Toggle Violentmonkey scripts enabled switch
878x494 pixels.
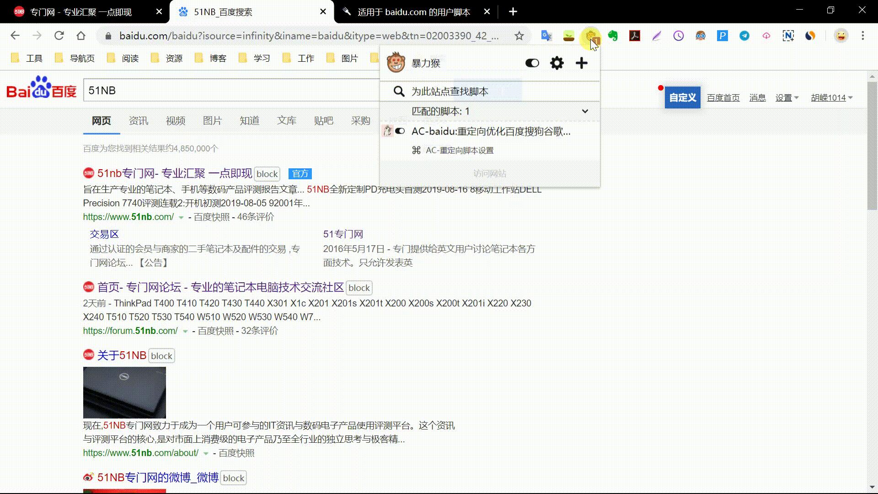532,63
